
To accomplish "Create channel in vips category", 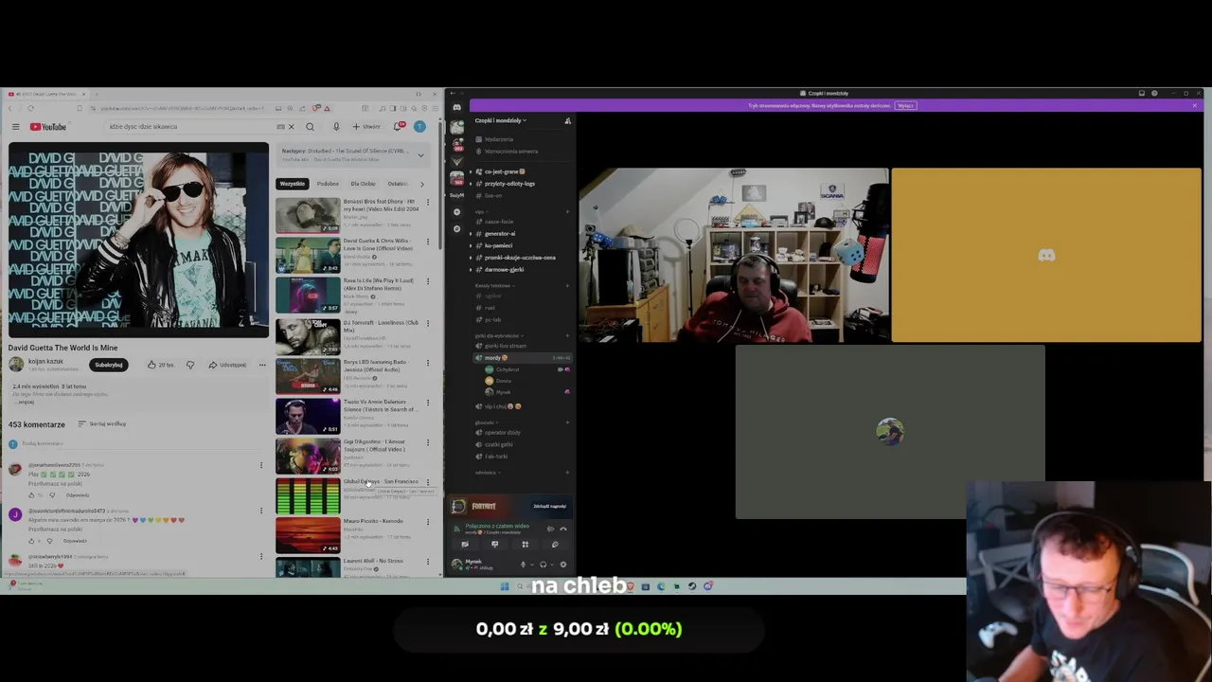I will (x=567, y=211).
